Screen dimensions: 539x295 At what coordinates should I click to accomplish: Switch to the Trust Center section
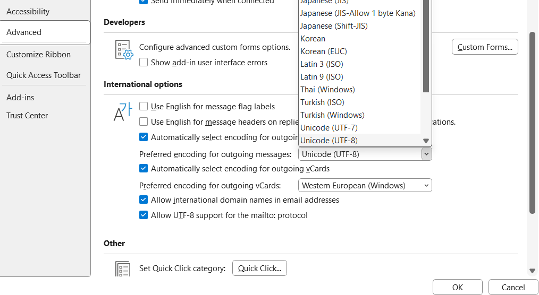[x=27, y=116]
